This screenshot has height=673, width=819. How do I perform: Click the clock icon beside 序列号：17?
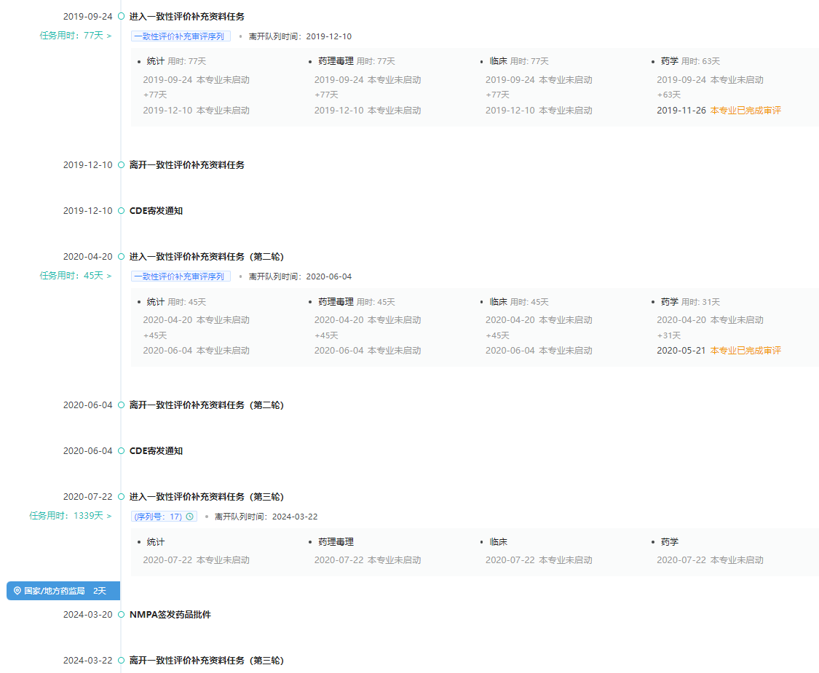coord(190,517)
